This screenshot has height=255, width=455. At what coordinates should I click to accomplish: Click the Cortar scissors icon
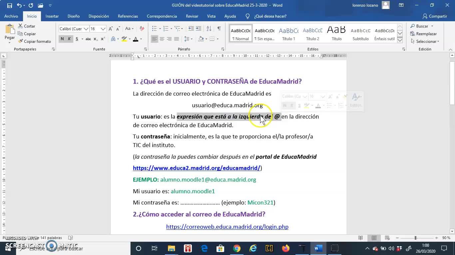20,26
